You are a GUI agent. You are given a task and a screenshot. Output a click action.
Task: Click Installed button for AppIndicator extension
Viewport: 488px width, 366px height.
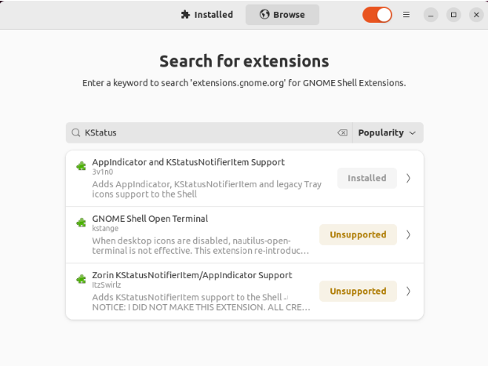pyautogui.click(x=366, y=179)
